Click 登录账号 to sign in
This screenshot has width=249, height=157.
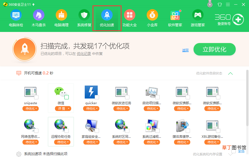[224, 24]
